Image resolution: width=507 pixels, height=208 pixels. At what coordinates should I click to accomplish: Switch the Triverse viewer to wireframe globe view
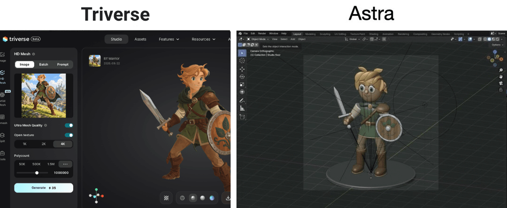(182, 198)
